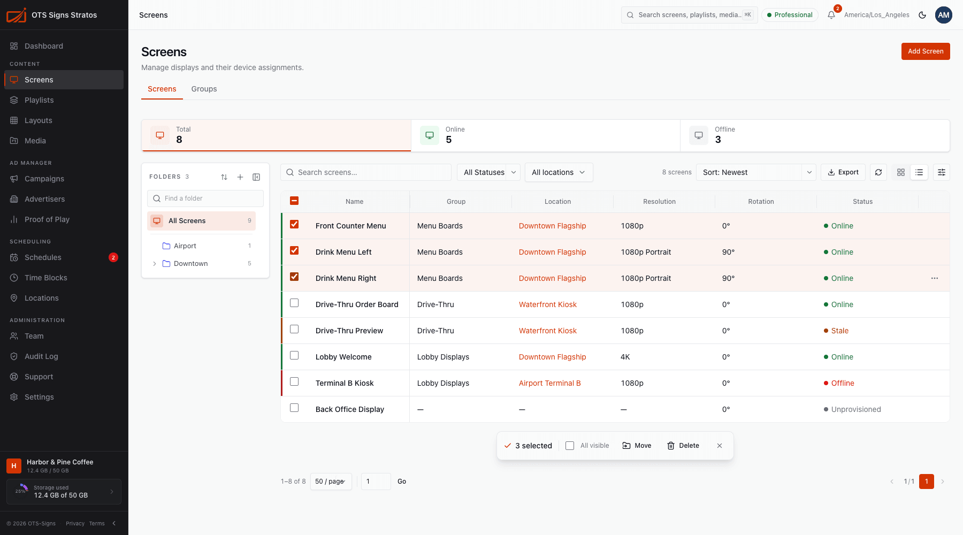The height and width of the screenshot is (535, 963).
Task: Open the Privacy link
Action: point(75,523)
